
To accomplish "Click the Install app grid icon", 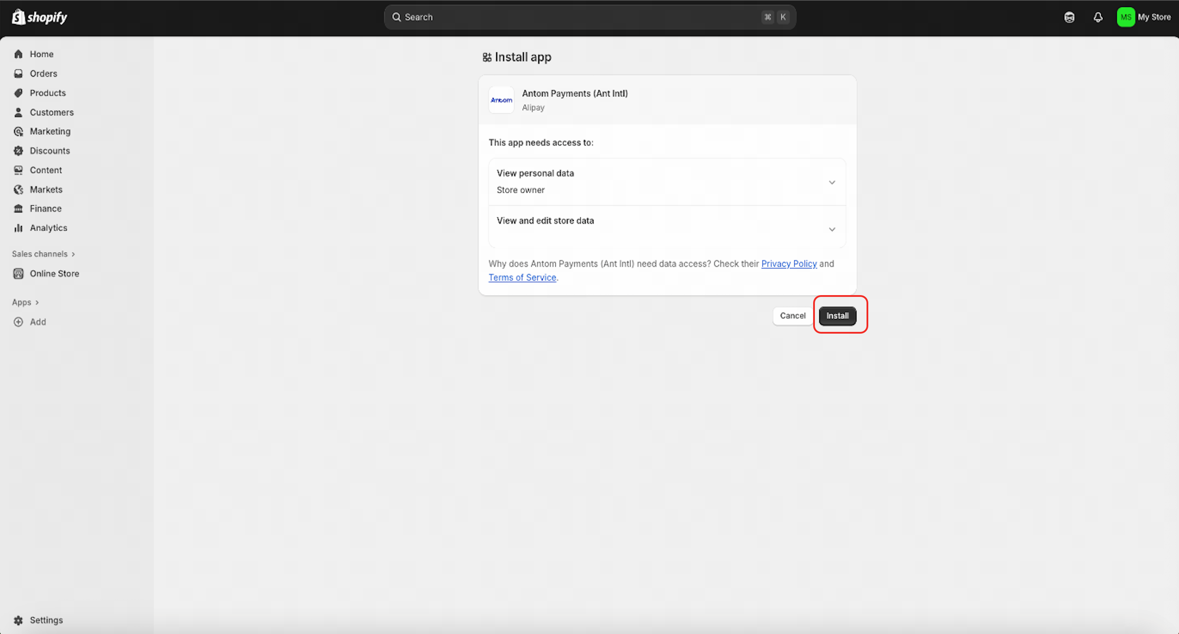I will [x=487, y=57].
